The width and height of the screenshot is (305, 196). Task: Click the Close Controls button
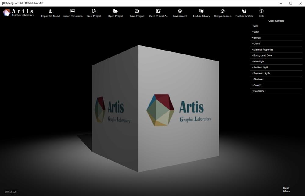pos(276,21)
